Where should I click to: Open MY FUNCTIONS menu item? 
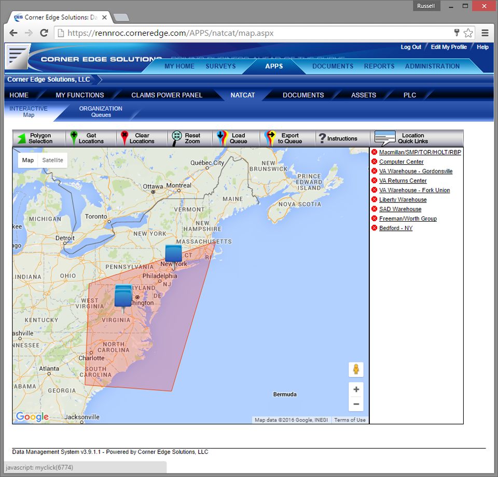(80, 95)
